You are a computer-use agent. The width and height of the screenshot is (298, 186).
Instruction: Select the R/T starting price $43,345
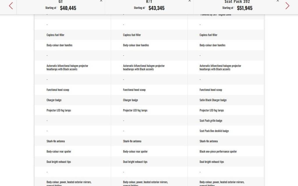tap(156, 8)
